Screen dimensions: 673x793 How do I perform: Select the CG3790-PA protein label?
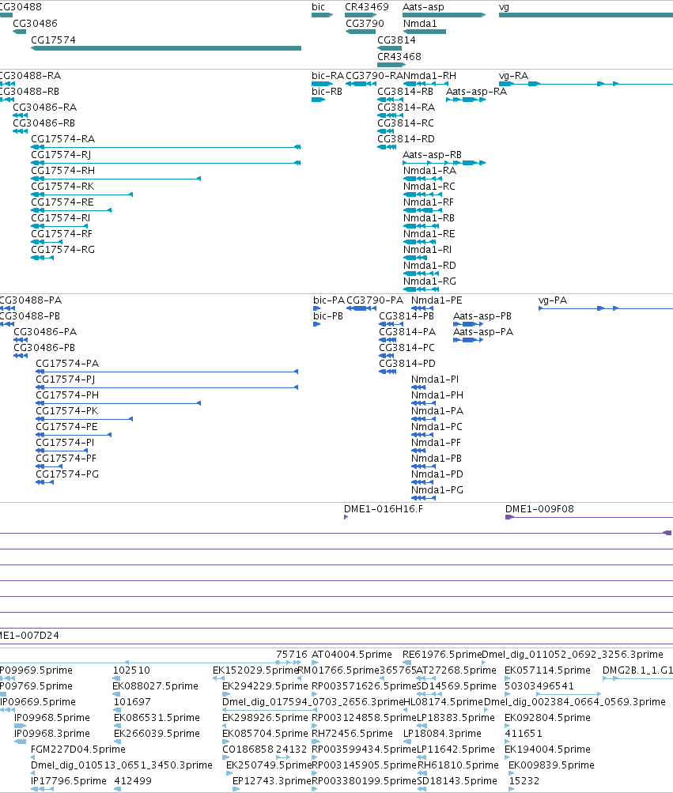[x=375, y=300]
